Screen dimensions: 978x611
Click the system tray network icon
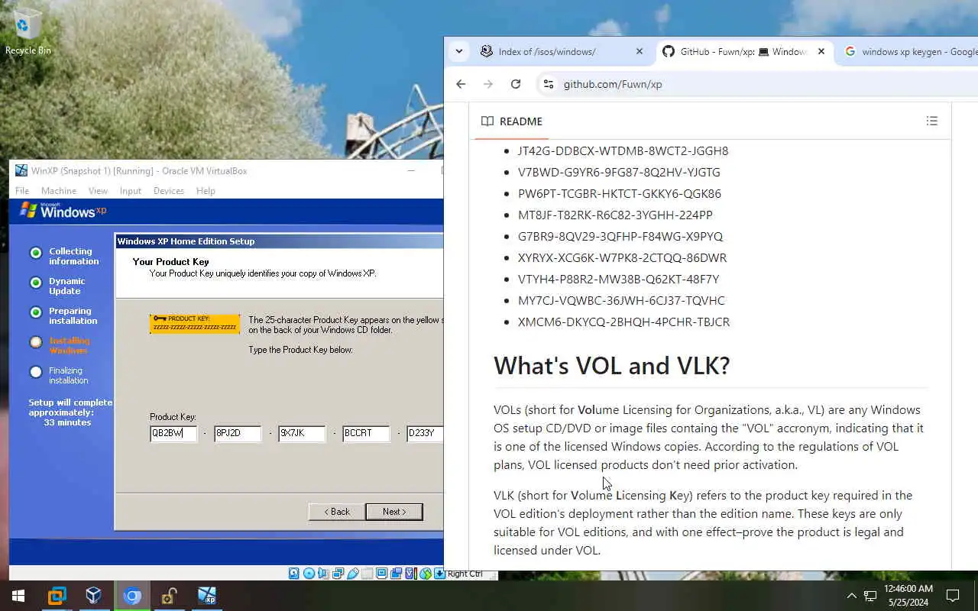click(x=870, y=596)
